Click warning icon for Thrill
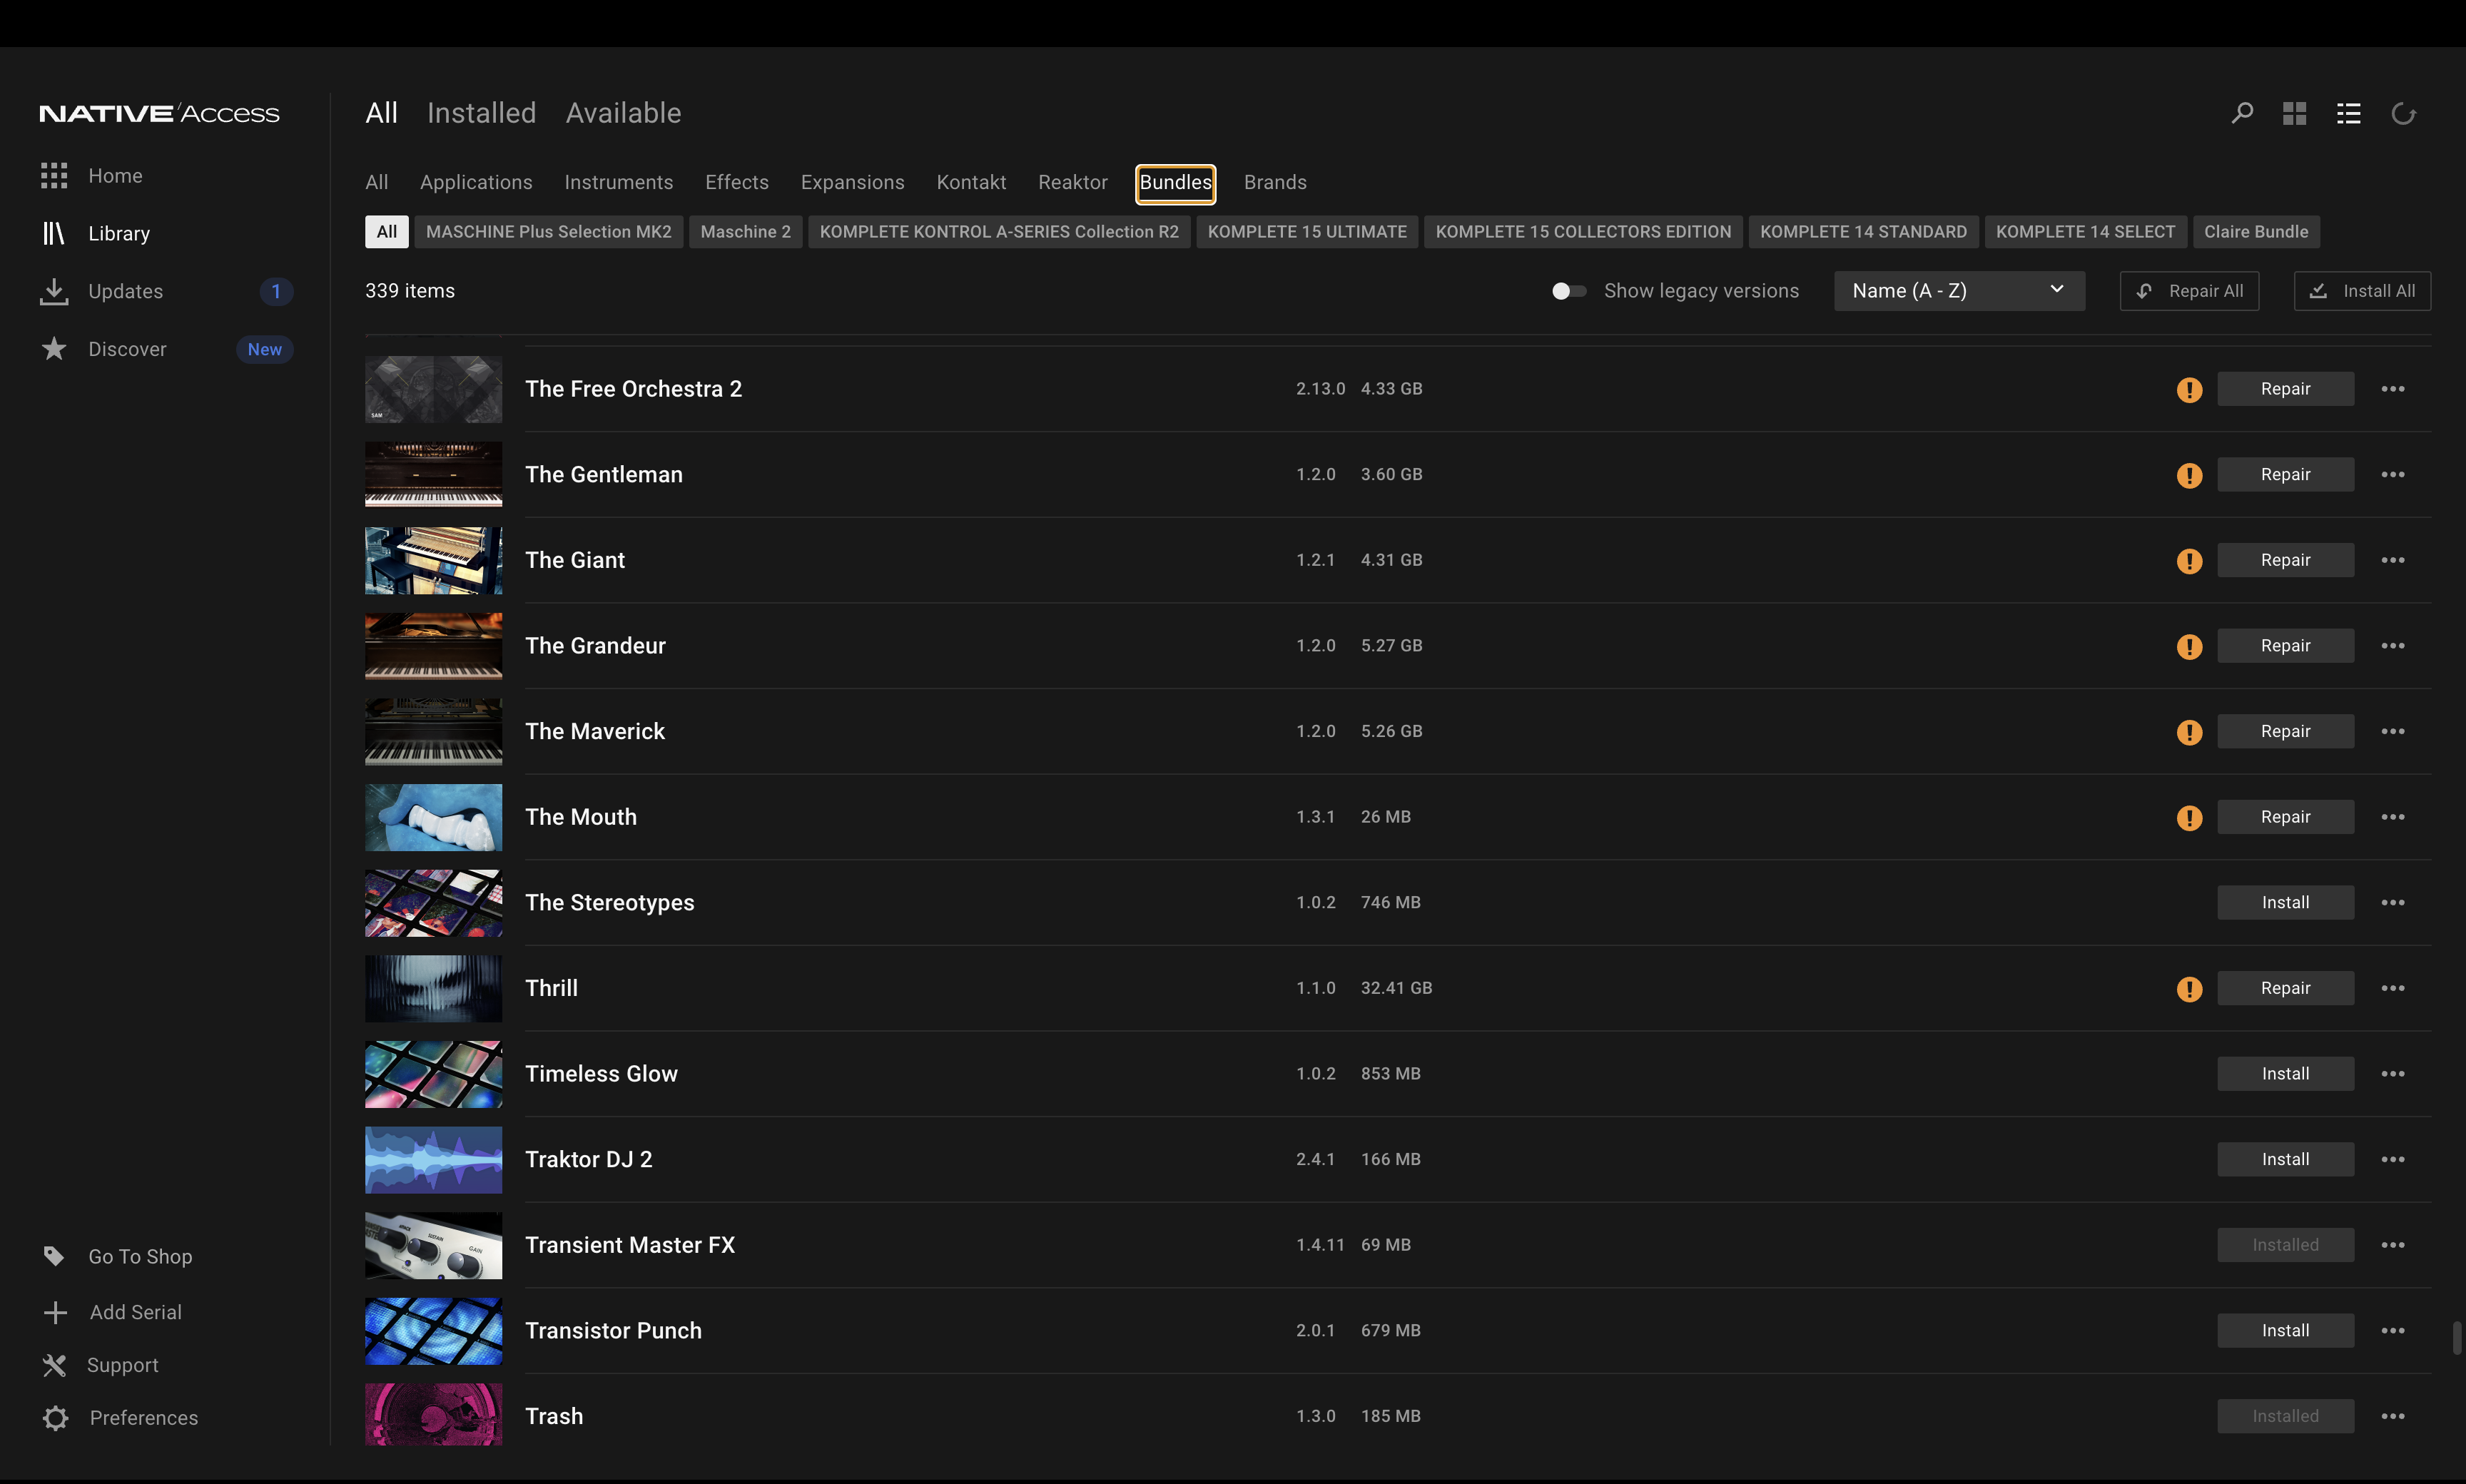The height and width of the screenshot is (1484, 2466). coord(2190,988)
